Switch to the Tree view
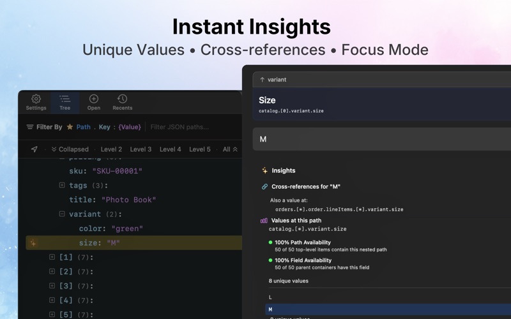Viewport: 511px width, 319px height. click(65, 103)
